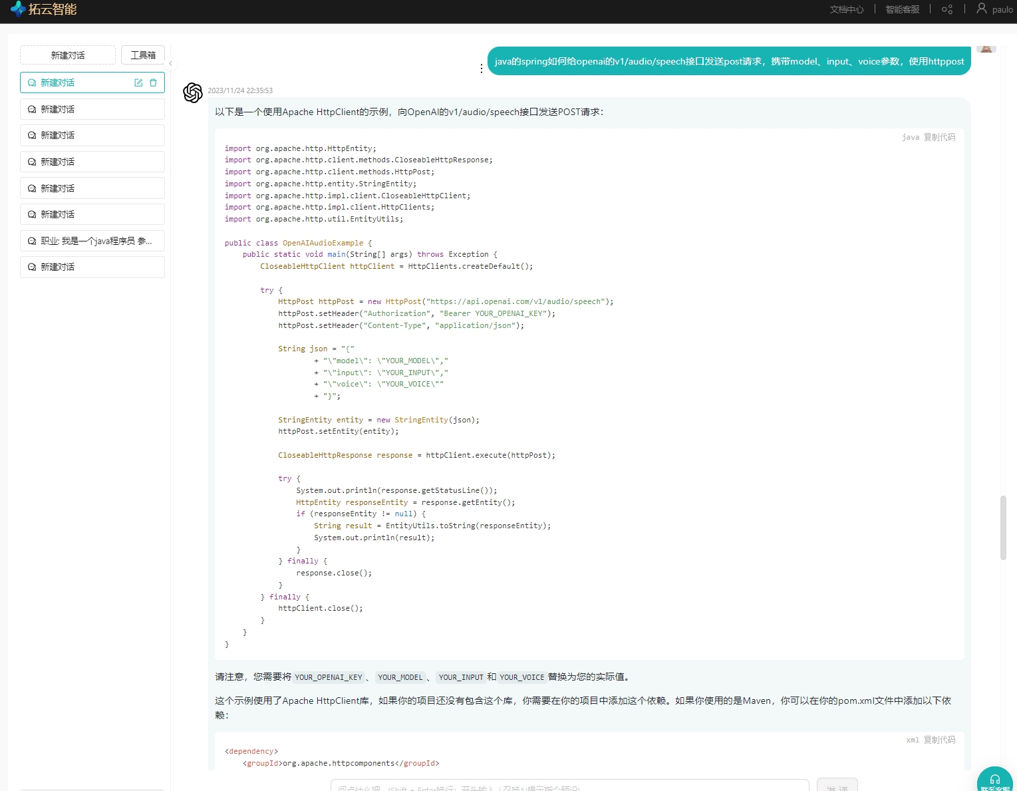This screenshot has height=791, width=1017.
Task: Click the 新建对话 new chat button
Action: point(68,55)
